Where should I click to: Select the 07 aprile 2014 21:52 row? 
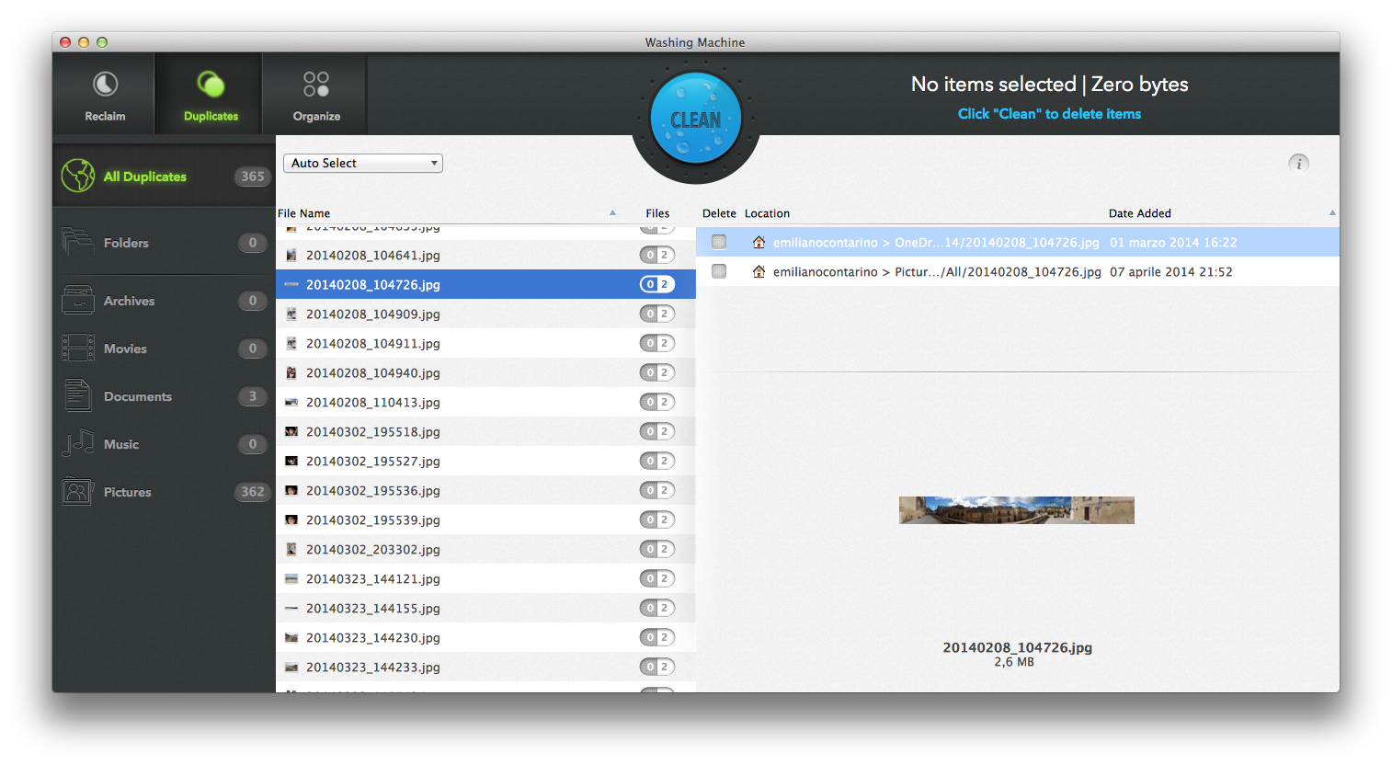1017,271
